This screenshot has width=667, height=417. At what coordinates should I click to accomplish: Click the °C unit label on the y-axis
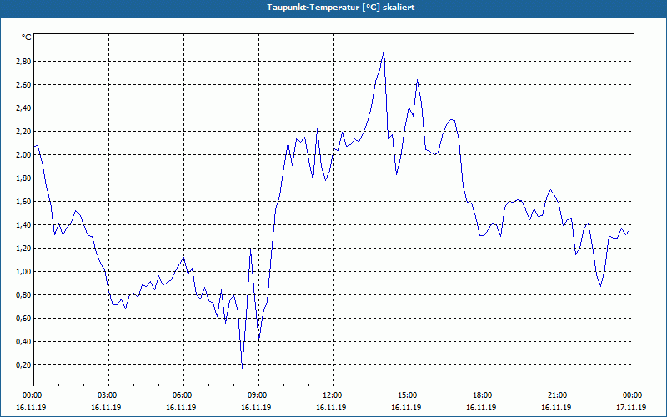[x=27, y=38]
